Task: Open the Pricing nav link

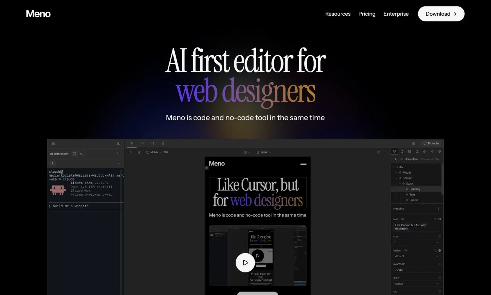Action: tap(367, 14)
